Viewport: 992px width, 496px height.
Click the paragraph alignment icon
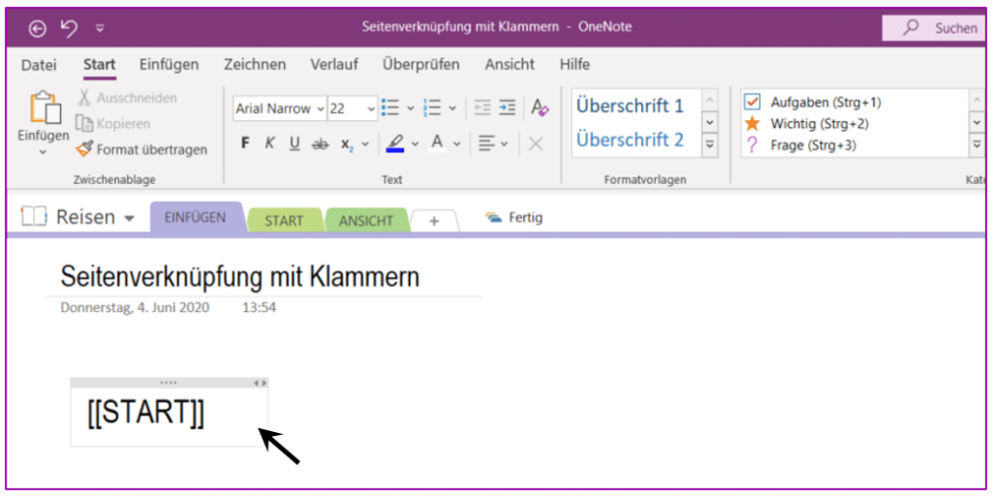point(486,144)
